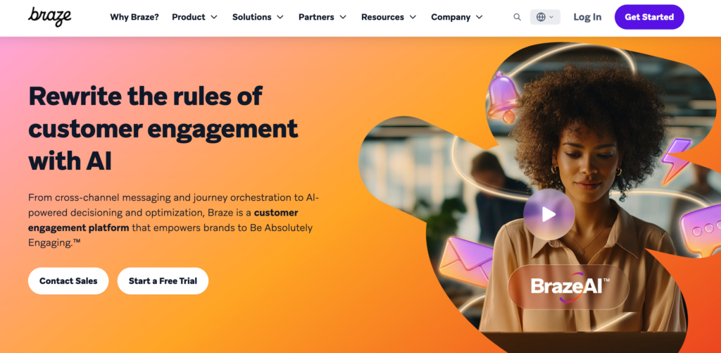Click the purple bell icon
721x353 pixels.
[503, 97]
